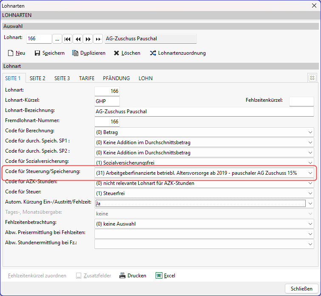The width and height of the screenshot is (321, 296).
Task: Duplicate the Lohnart with Duplizieren
Action: 88,53
